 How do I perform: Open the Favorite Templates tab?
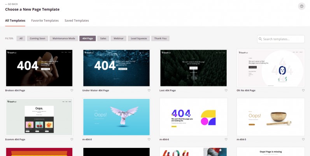pyautogui.click(x=45, y=21)
